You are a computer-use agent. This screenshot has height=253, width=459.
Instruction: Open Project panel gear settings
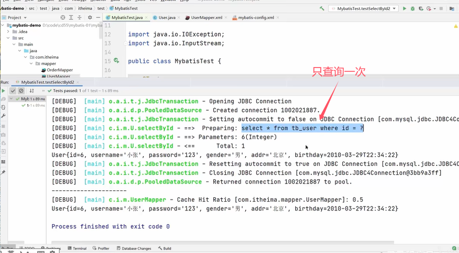click(x=90, y=18)
